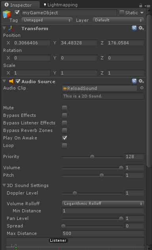Enable the Bypass Listener Effects checkbox

pyautogui.click(x=65, y=123)
